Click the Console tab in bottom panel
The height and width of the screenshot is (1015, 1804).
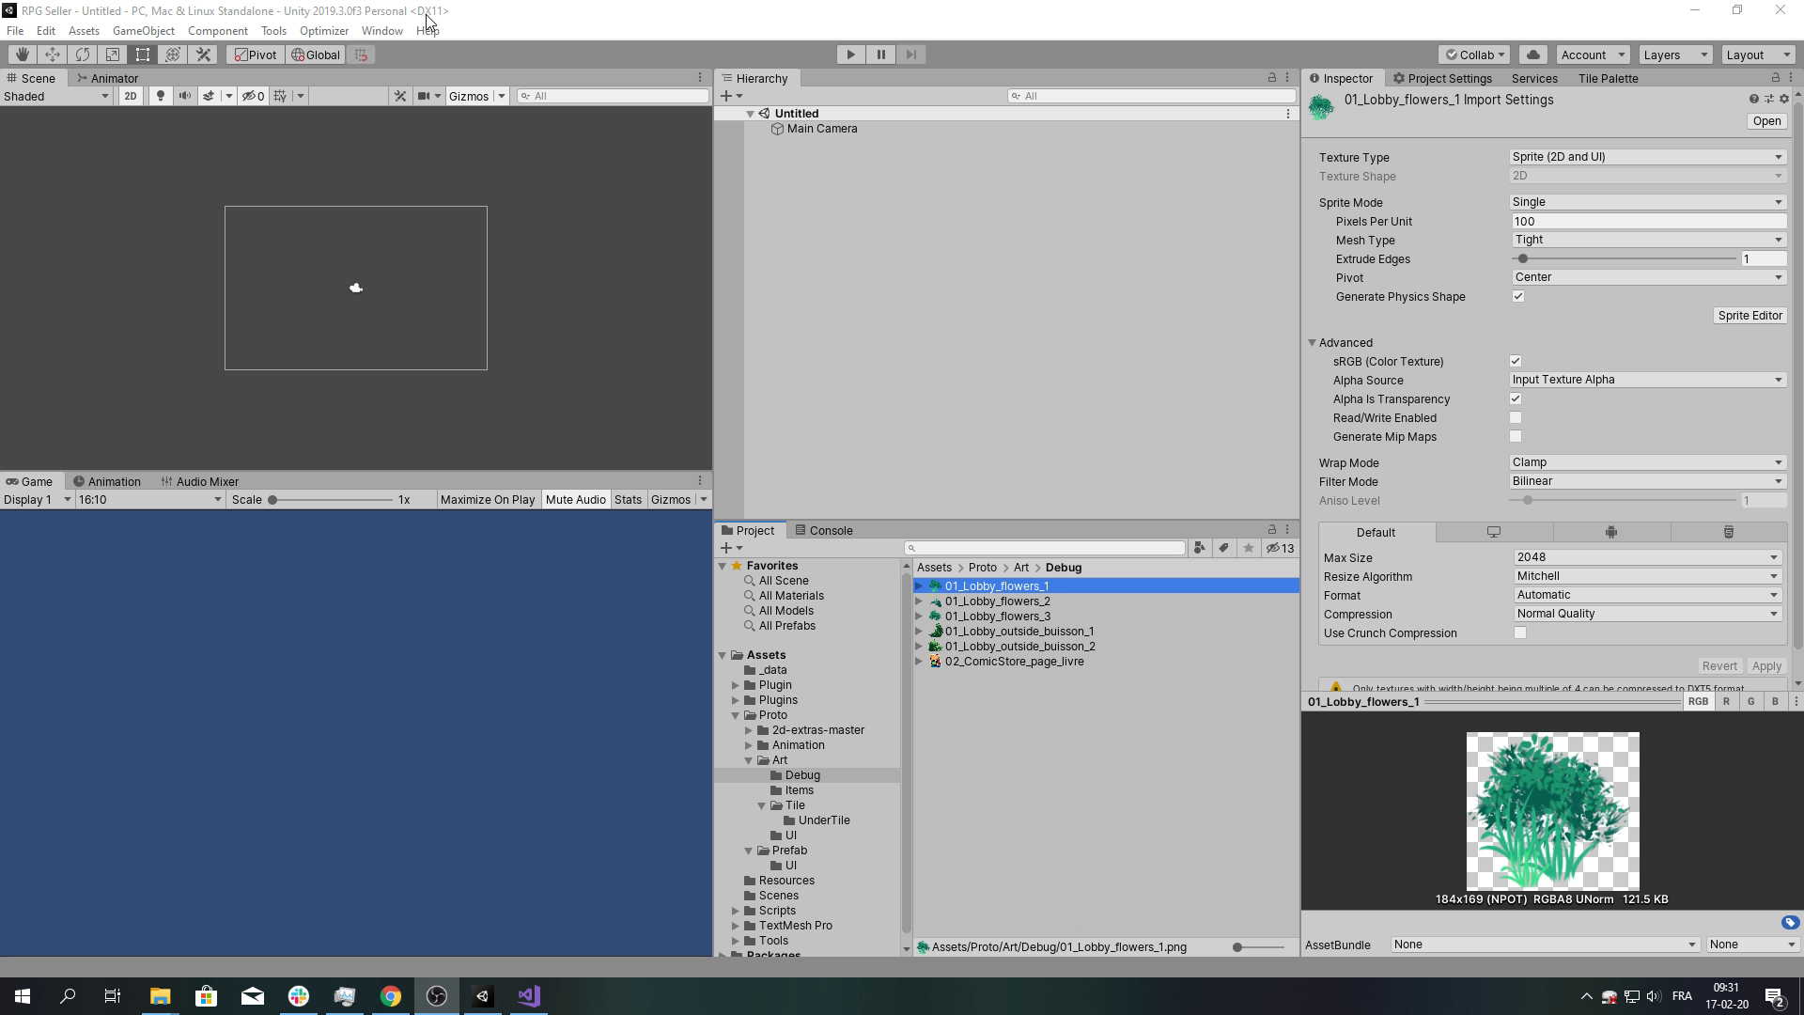(832, 530)
